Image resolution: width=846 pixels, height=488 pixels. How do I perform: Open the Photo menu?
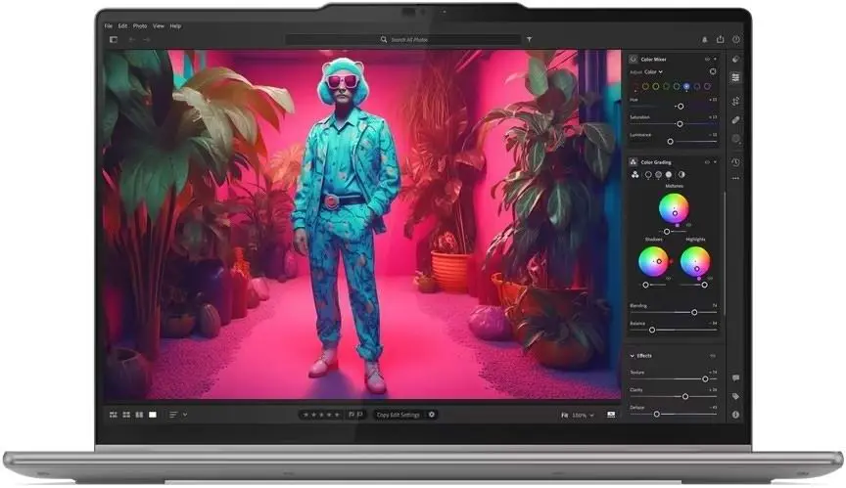[x=140, y=25]
